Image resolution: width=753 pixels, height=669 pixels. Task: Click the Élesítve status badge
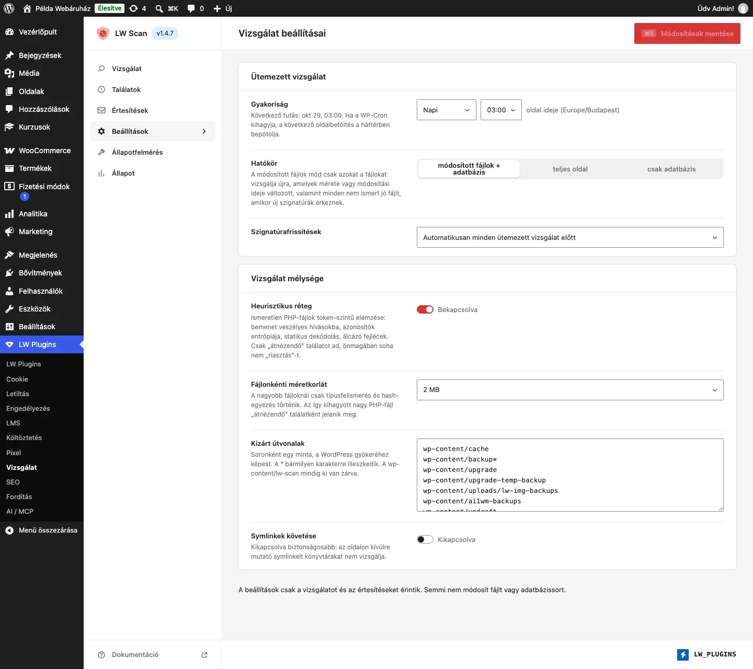[x=109, y=8]
